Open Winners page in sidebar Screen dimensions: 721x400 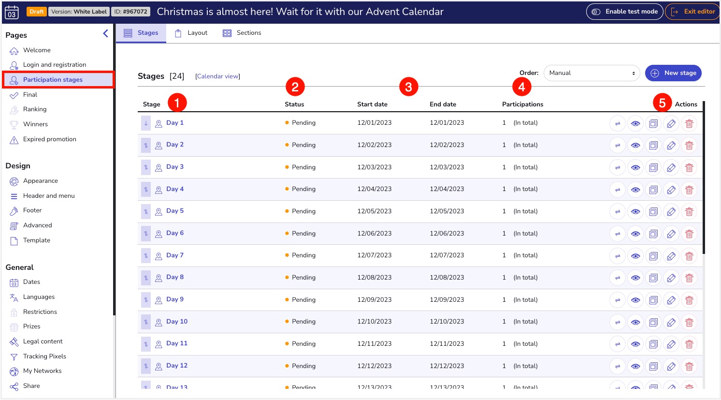point(35,124)
